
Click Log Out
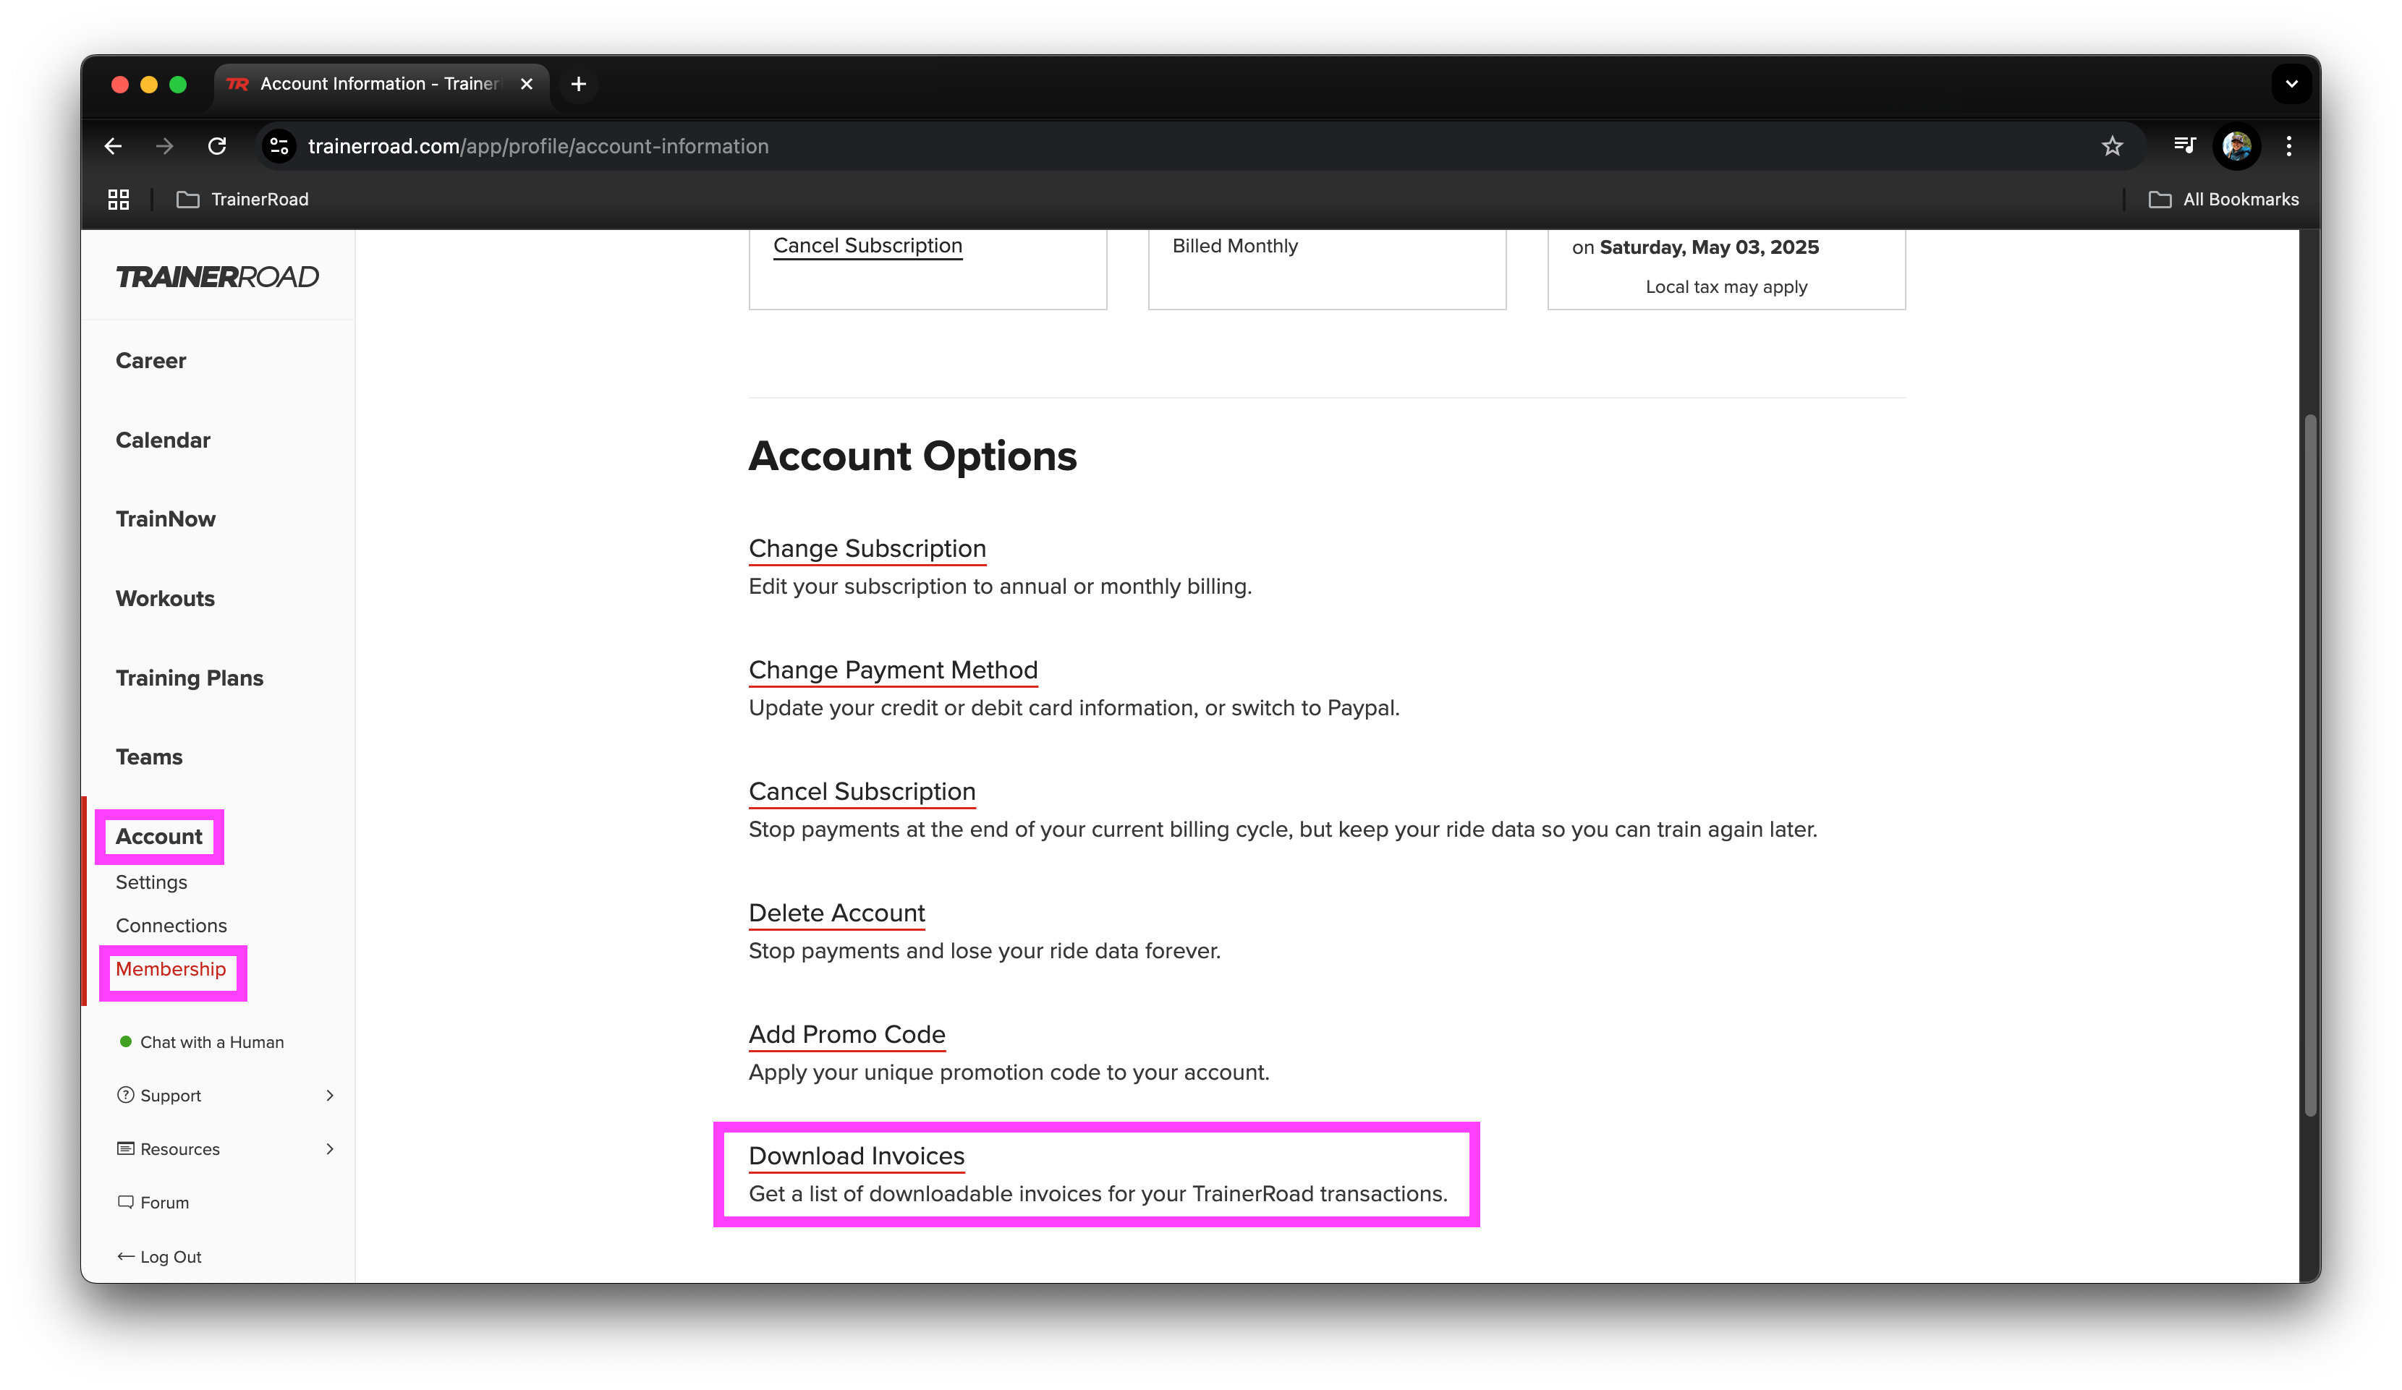[x=159, y=1257]
